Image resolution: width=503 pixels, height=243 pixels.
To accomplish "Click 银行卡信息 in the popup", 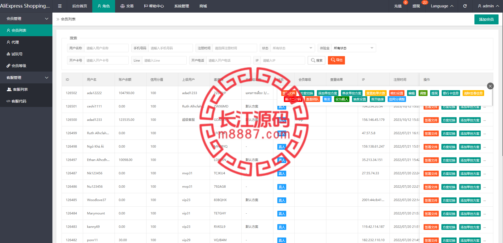I will 451,93.
